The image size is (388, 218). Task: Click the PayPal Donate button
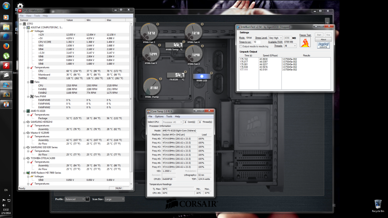click(x=323, y=45)
